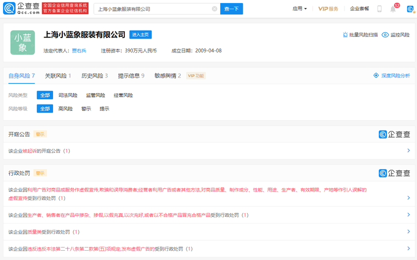The height and width of the screenshot is (260, 417).
Task: Open the 企业套餐 menu item
Action: pyautogui.click(x=359, y=9)
